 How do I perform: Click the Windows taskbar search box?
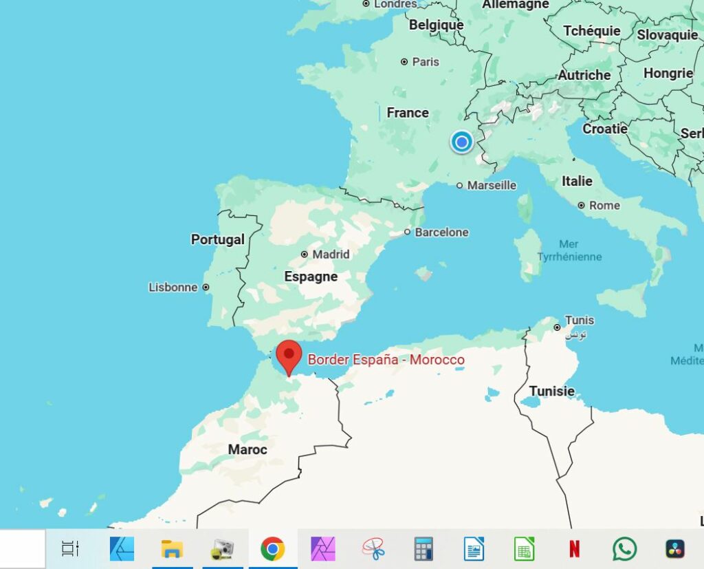pos(22,548)
